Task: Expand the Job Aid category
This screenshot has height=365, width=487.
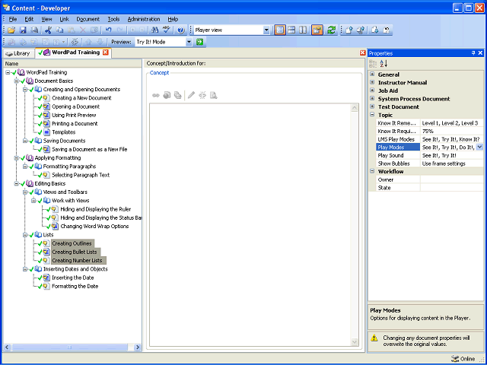Action: 372,90
